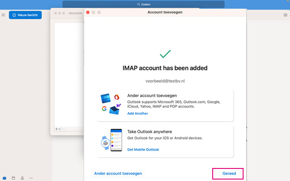Image resolution: width=290 pixels, height=181 pixels.
Task: Select the voorbeeld@testbv.nl email text
Action: coord(165,81)
